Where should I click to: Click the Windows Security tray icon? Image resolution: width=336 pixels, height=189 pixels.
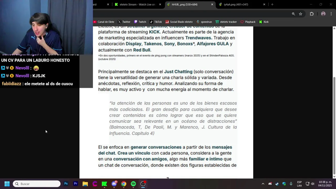284,184
